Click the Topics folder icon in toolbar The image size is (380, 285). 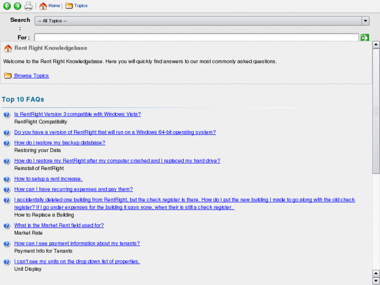(69, 6)
